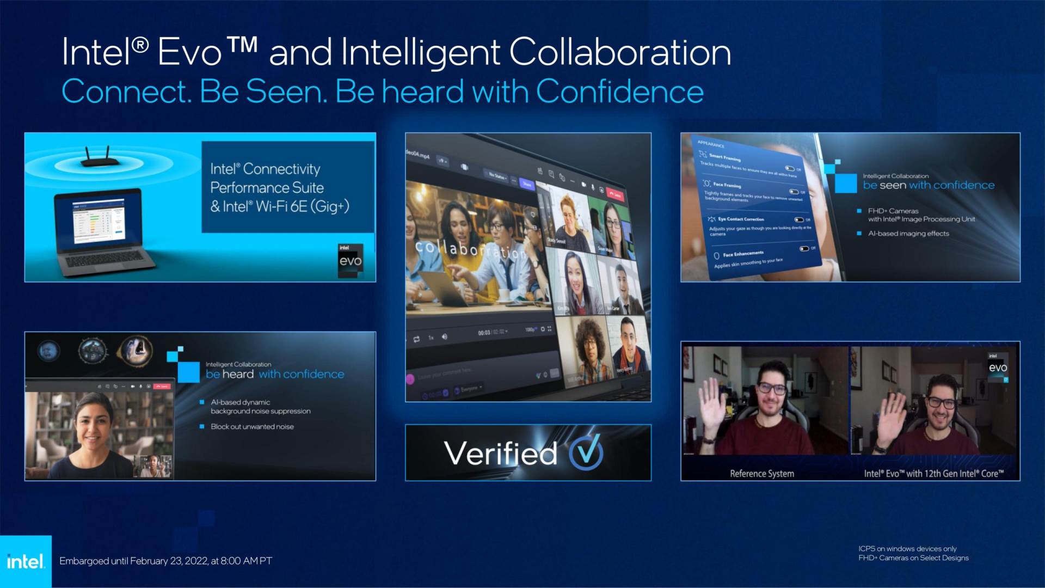Screen dimensions: 1045x588
Task: Turn on Eye Contact Correction
Action: (x=799, y=219)
